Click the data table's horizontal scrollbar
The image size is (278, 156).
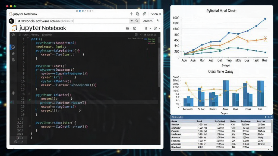[201, 149]
